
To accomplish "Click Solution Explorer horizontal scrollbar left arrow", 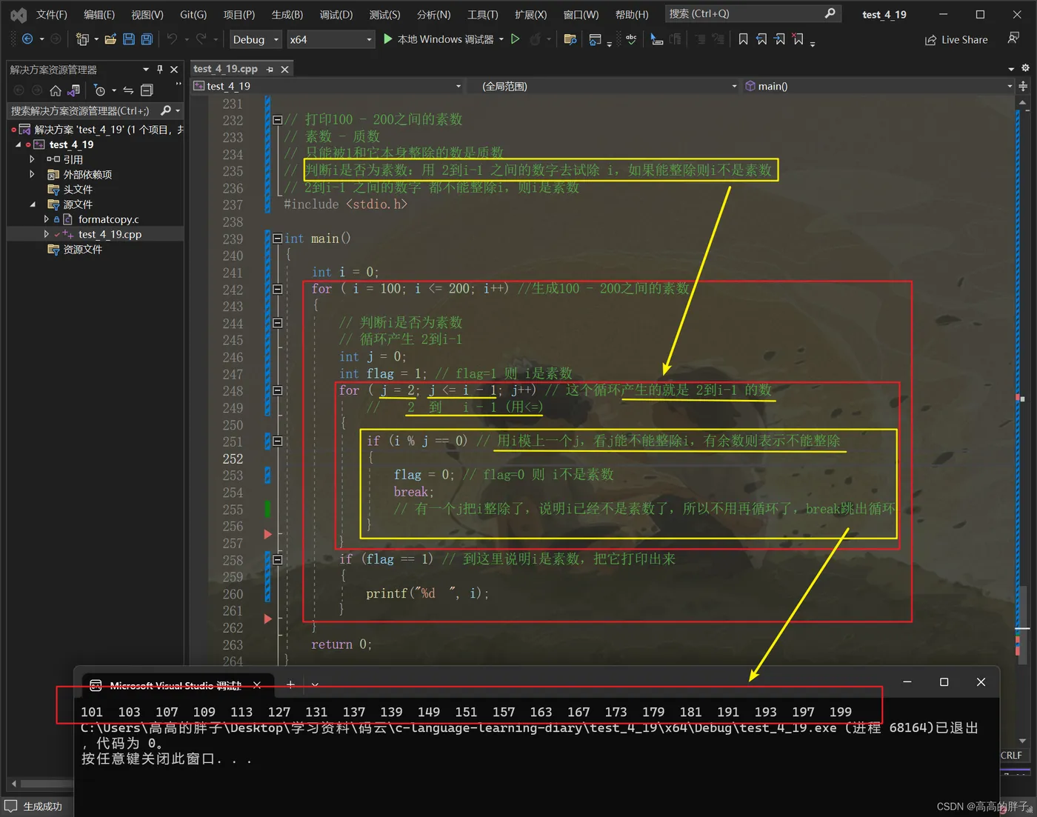I will (x=13, y=783).
